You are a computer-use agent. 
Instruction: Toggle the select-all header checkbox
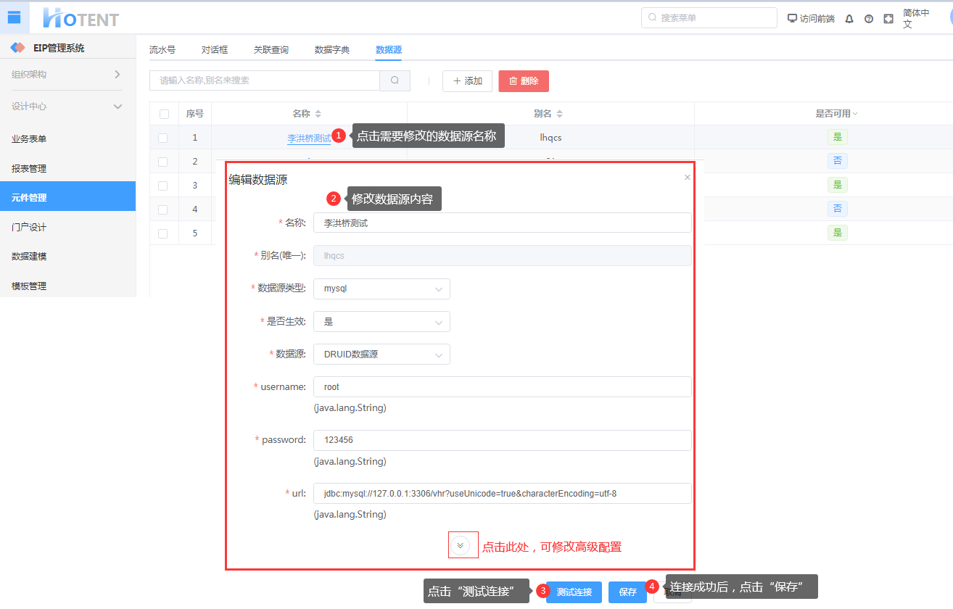pyautogui.click(x=164, y=114)
